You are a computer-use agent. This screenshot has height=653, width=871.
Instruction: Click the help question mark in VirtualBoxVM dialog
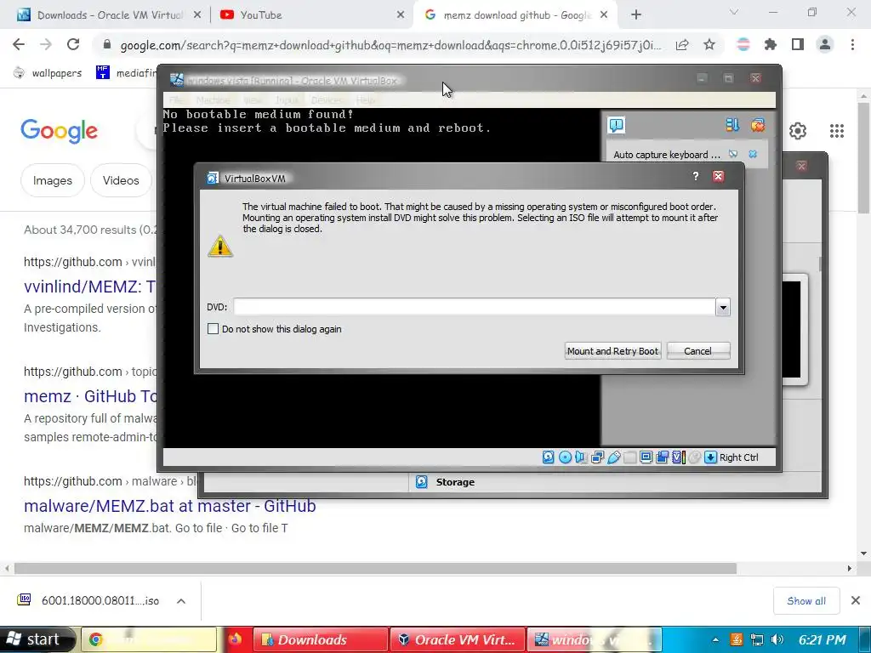pos(696,176)
